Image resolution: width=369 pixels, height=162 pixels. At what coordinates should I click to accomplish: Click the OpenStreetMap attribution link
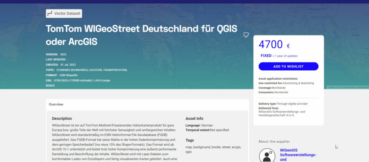pos(347,87)
